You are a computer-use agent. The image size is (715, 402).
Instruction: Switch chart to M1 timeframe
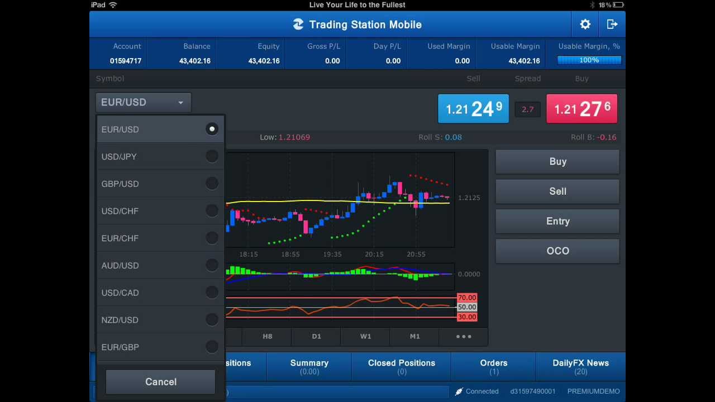point(414,336)
